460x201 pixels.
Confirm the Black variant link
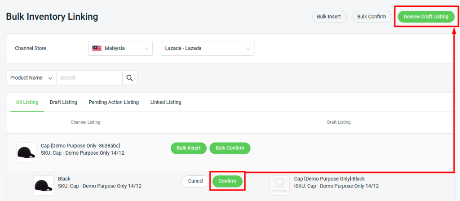(227, 181)
